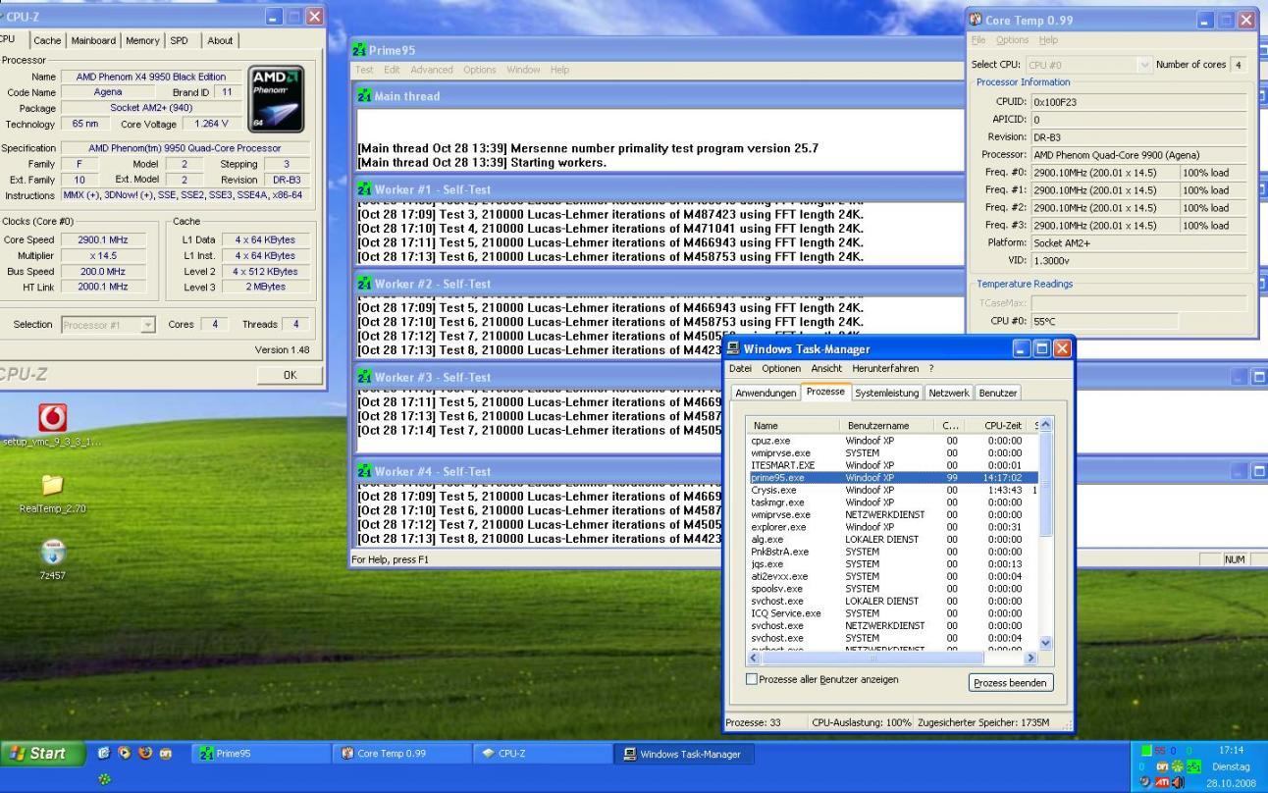Open the 7z457 desktop installer icon

tap(52, 553)
